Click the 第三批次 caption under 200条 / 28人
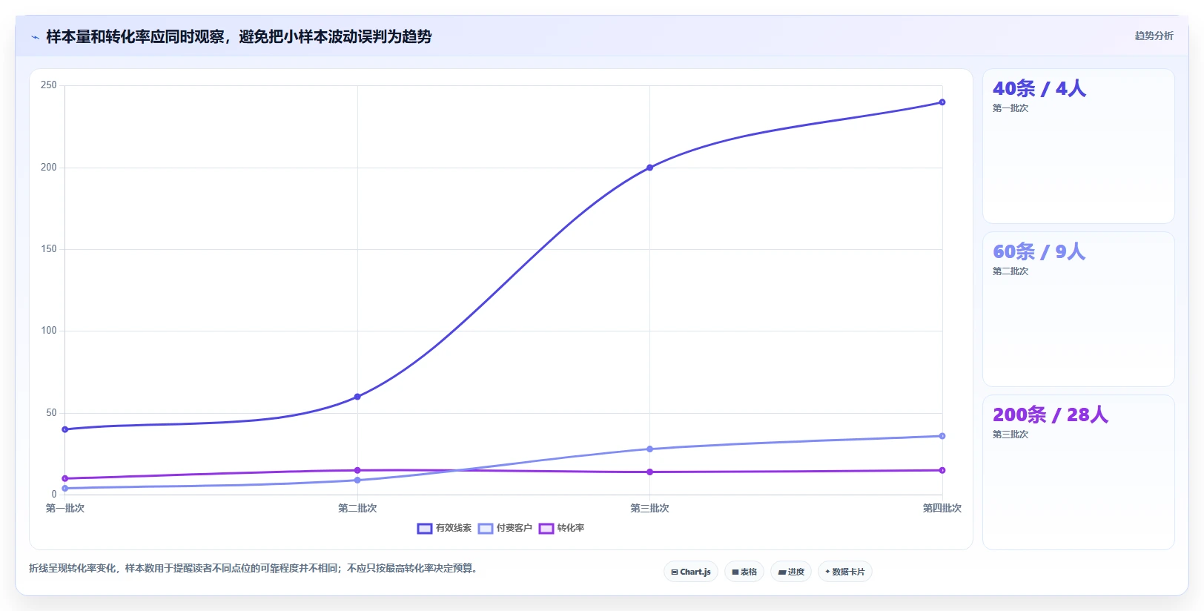The width and height of the screenshot is (1204, 611). click(x=1010, y=435)
